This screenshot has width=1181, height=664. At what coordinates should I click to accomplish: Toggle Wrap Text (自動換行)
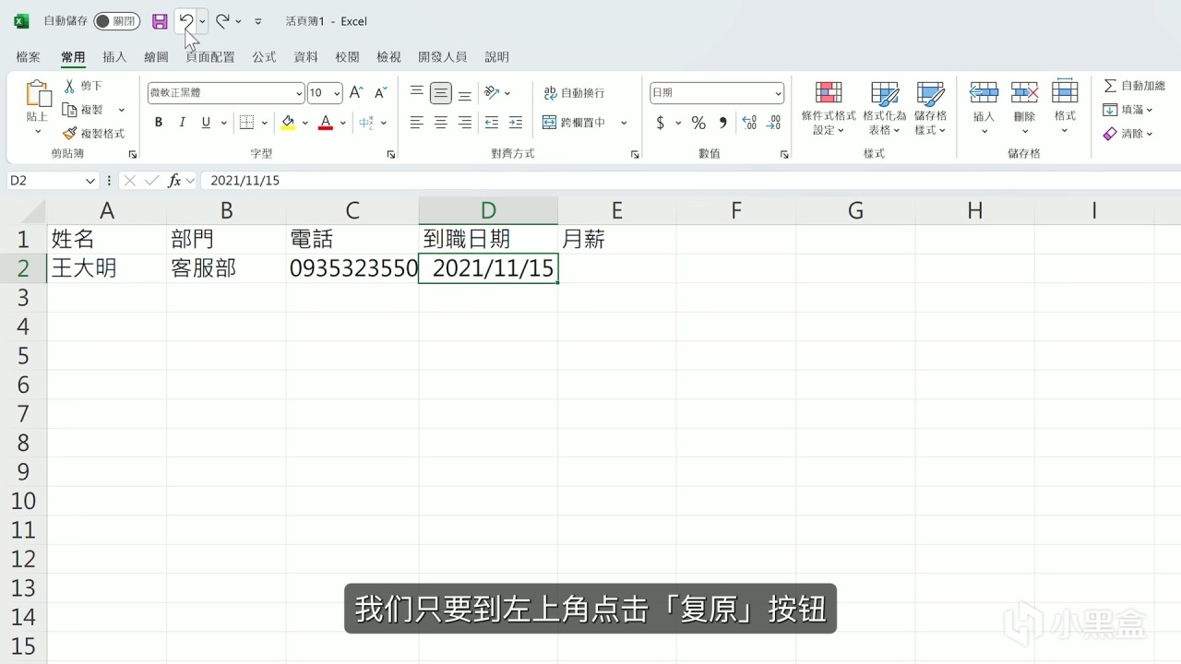tap(574, 93)
